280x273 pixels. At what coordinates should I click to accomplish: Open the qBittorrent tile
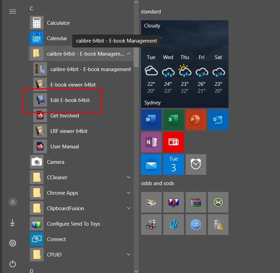(196, 225)
